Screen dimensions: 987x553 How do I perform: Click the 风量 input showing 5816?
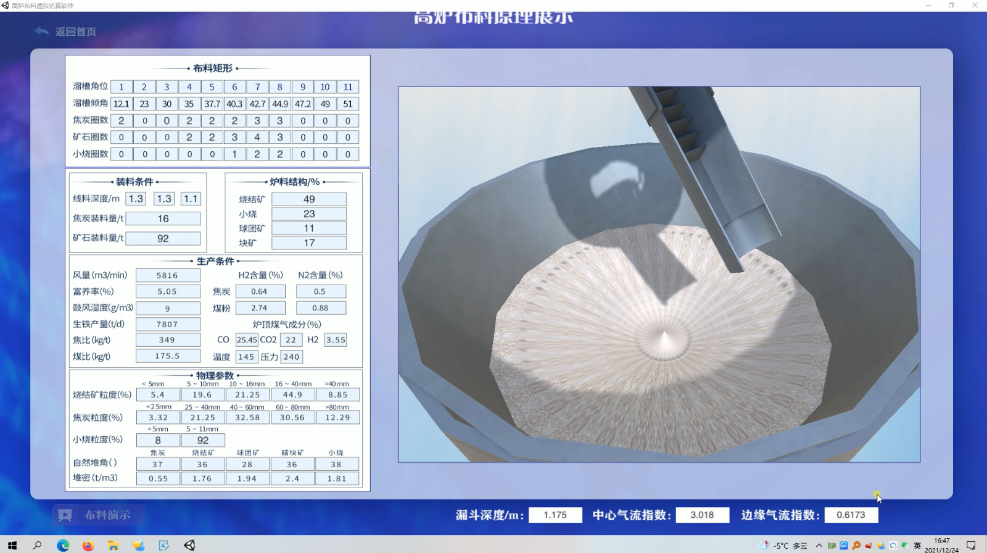tap(167, 275)
